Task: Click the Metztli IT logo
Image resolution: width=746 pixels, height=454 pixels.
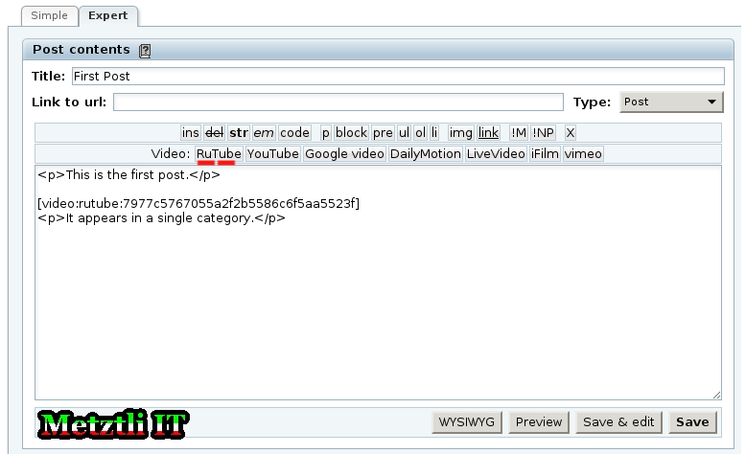Action: click(113, 423)
